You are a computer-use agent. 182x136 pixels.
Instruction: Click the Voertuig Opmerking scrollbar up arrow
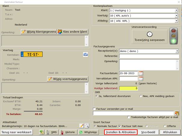click(86, 85)
